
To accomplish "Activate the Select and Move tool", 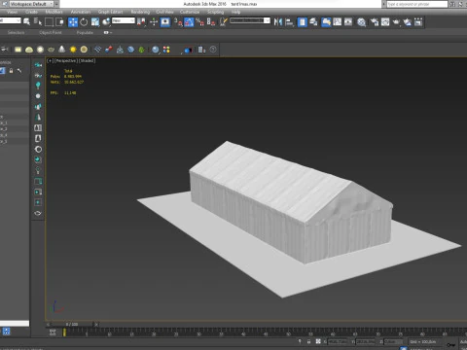I will [x=73, y=21].
